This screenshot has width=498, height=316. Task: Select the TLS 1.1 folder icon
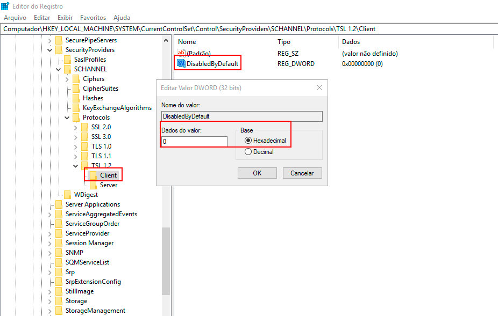point(84,156)
